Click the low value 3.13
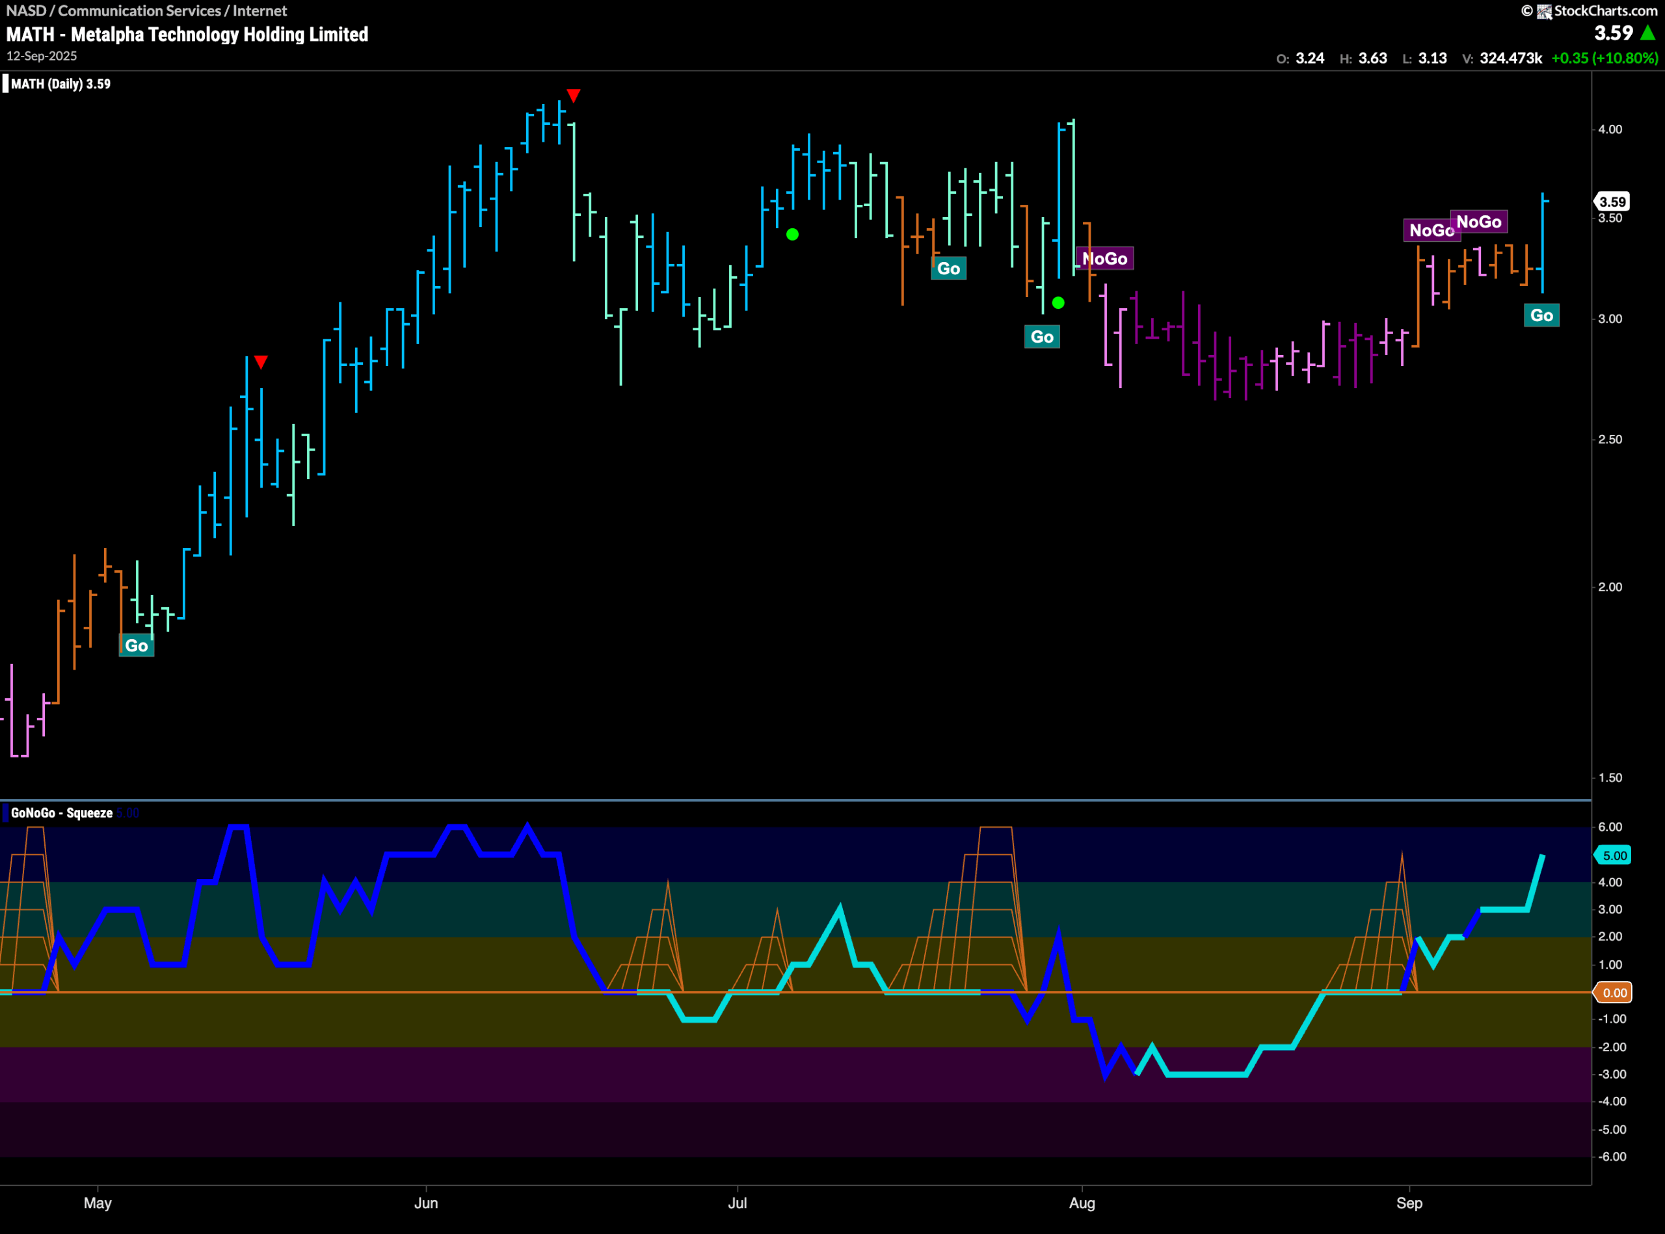1665x1234 pixels. tap(1433, 59)
